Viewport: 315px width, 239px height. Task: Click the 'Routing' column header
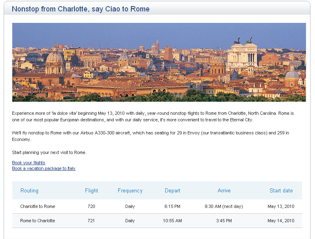tap(29, 190)
